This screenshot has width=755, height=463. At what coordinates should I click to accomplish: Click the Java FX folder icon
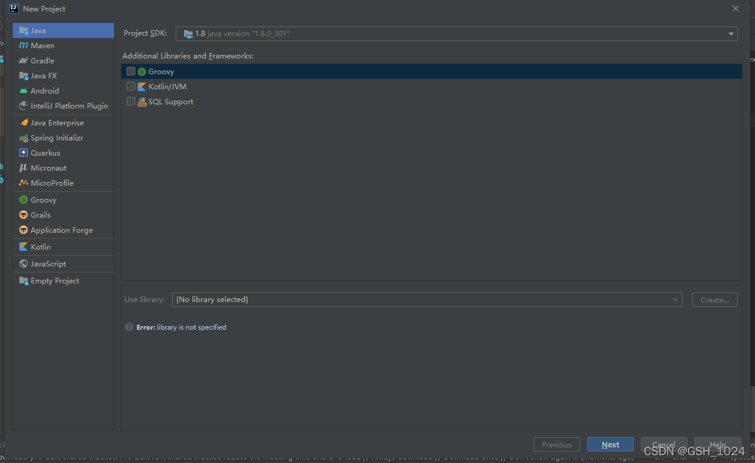(24, 75)
